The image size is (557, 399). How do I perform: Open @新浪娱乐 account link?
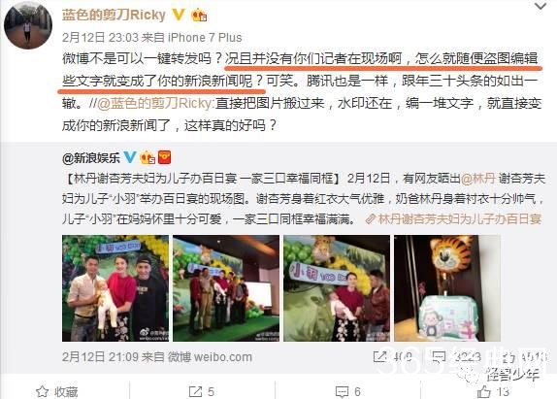click(91, 157)
